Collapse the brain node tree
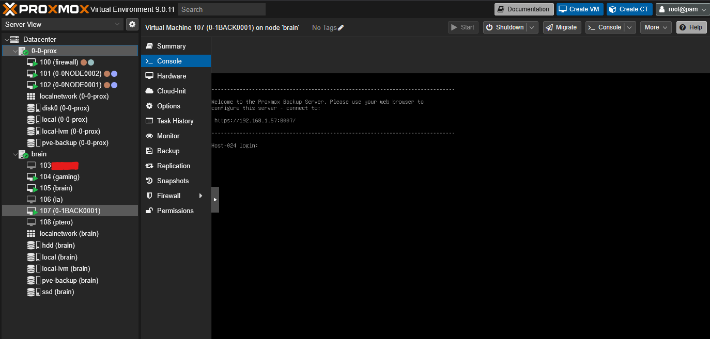This screenshot has width=710, height=339. click(15, 154)
